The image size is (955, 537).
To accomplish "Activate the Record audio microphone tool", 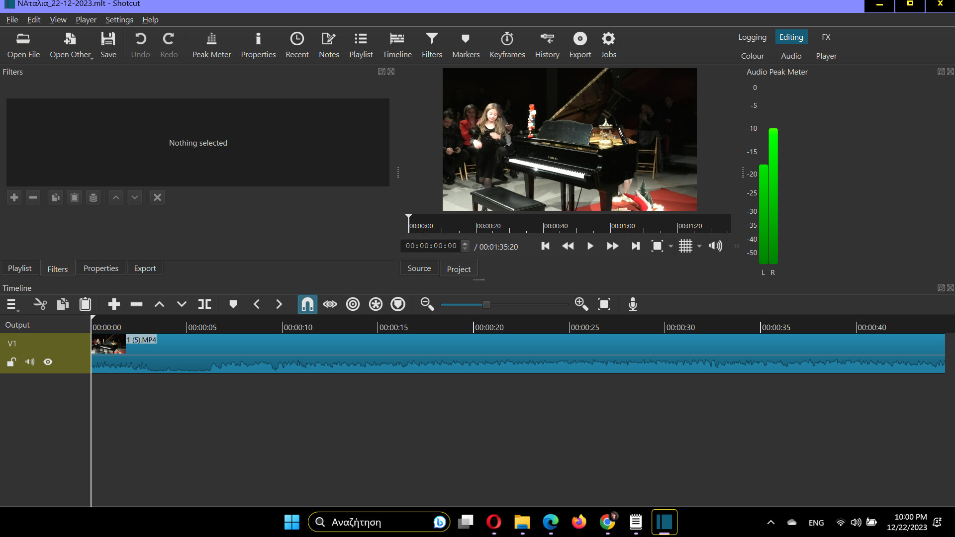I will pyautogui.click(x=632, y=304).
